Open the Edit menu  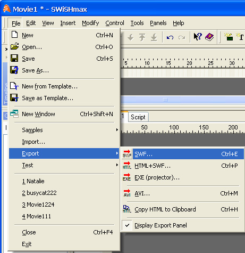[31, 23]
